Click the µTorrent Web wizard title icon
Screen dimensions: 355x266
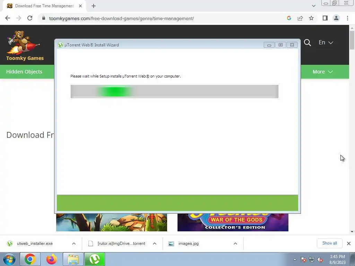coord(60,45)
